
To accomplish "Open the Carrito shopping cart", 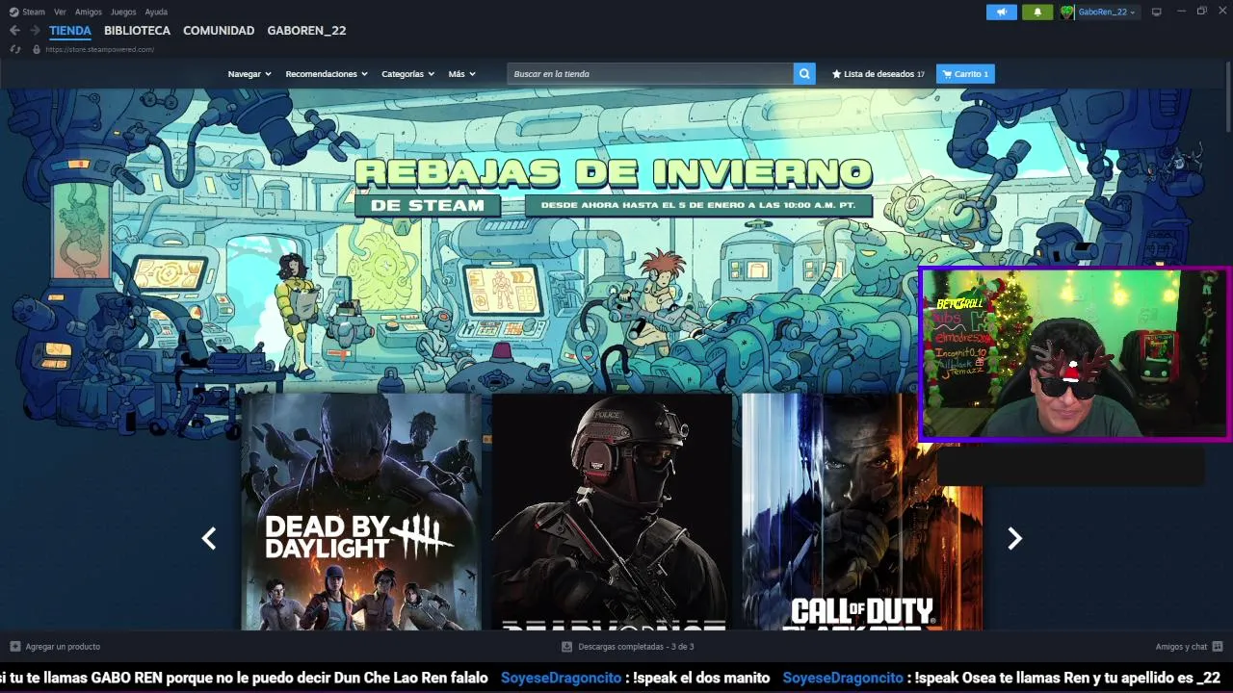I will point(965,74).
